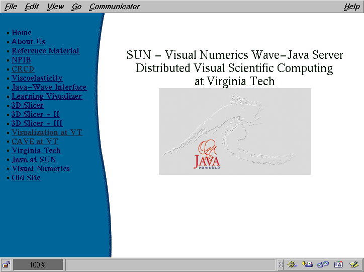This screenshot has width=364, height=272.
Task: Click the empty status message field
Action: point(170,264)
